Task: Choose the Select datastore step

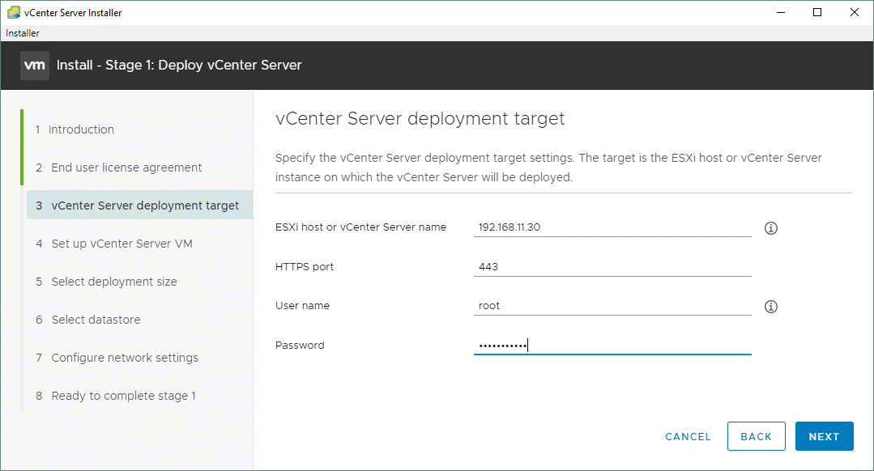Action: pyautogui.click(x=96, y=320)
